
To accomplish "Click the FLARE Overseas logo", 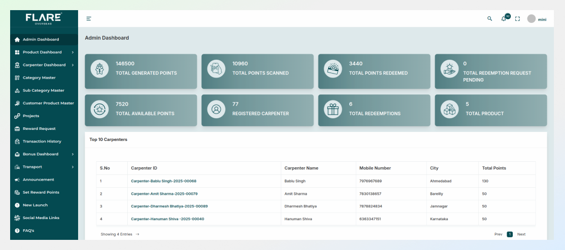I will point(44,19).
